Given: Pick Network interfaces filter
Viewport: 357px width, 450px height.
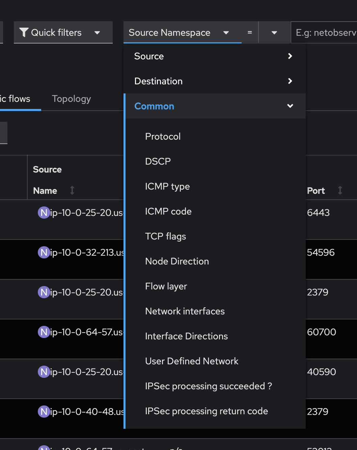Looking at the screenshot, I should (185, 311).
